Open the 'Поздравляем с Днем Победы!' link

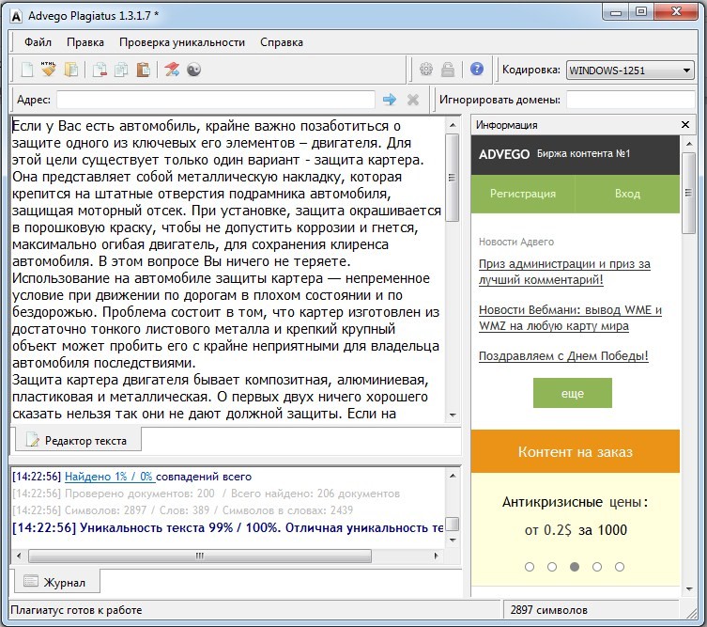(x=563, y=355)
